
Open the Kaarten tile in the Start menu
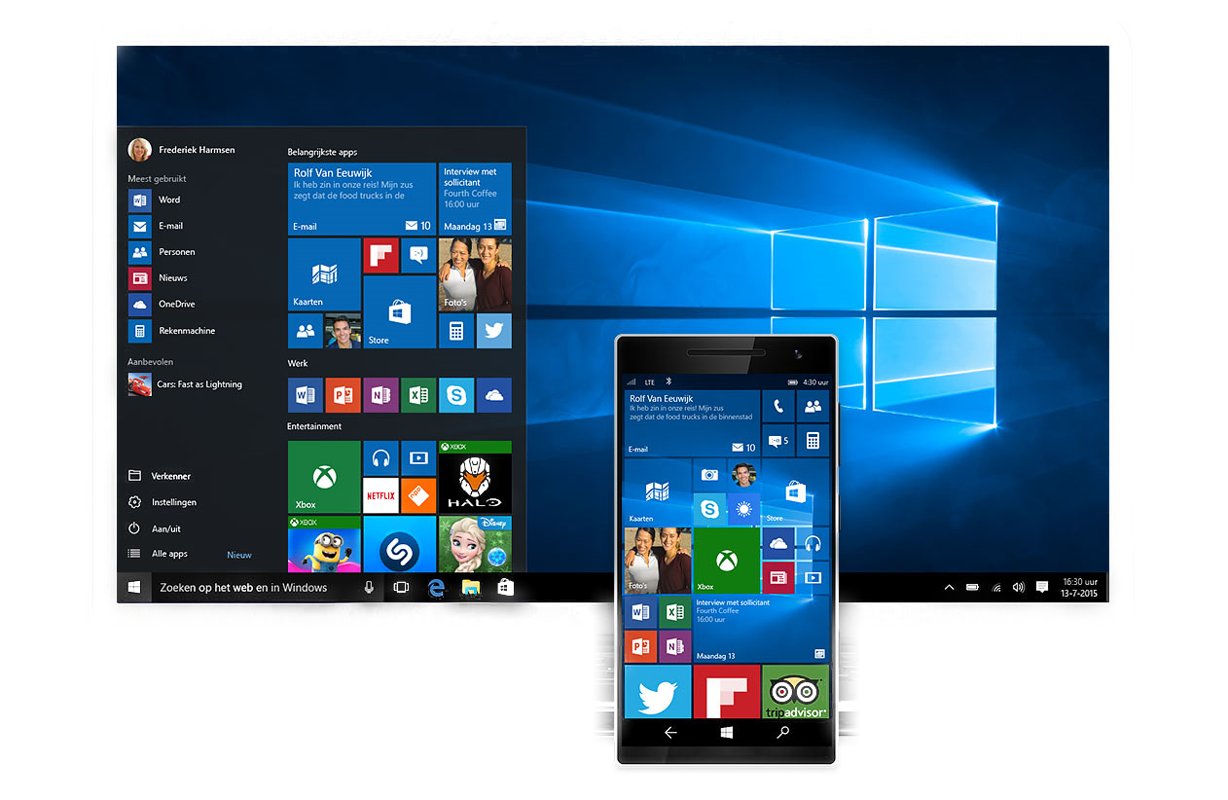(x=324, y=274)
